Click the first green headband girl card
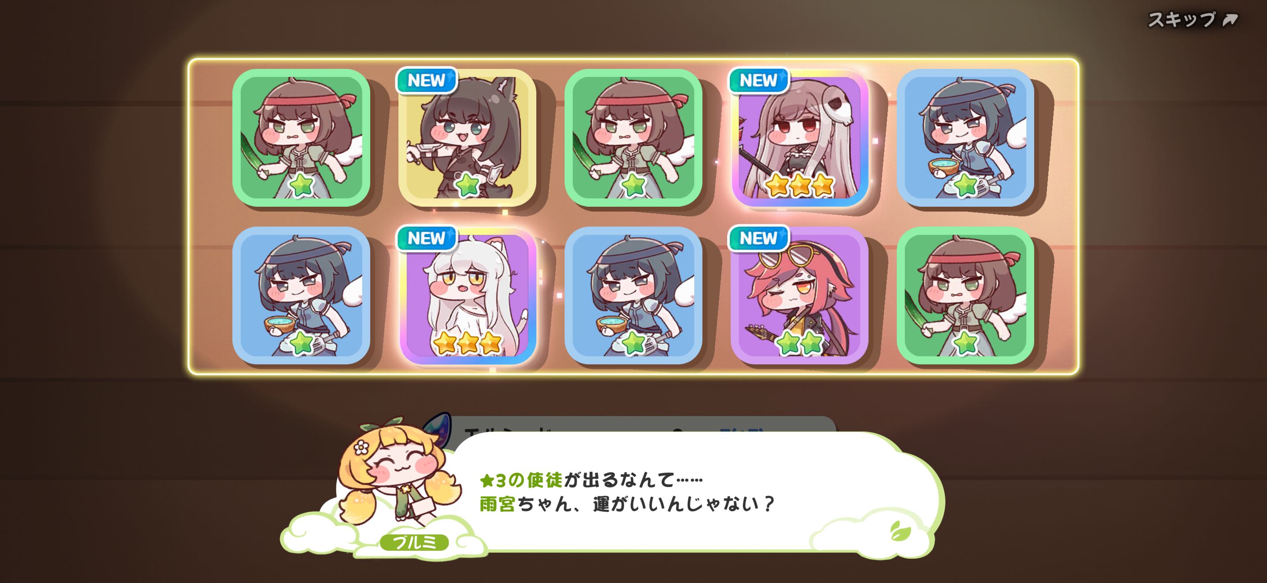This screenshot has height=583, width=1267. tap(301, 138)
